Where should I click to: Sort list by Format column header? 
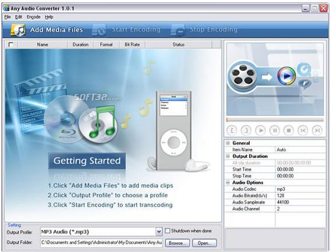[107, 44]
